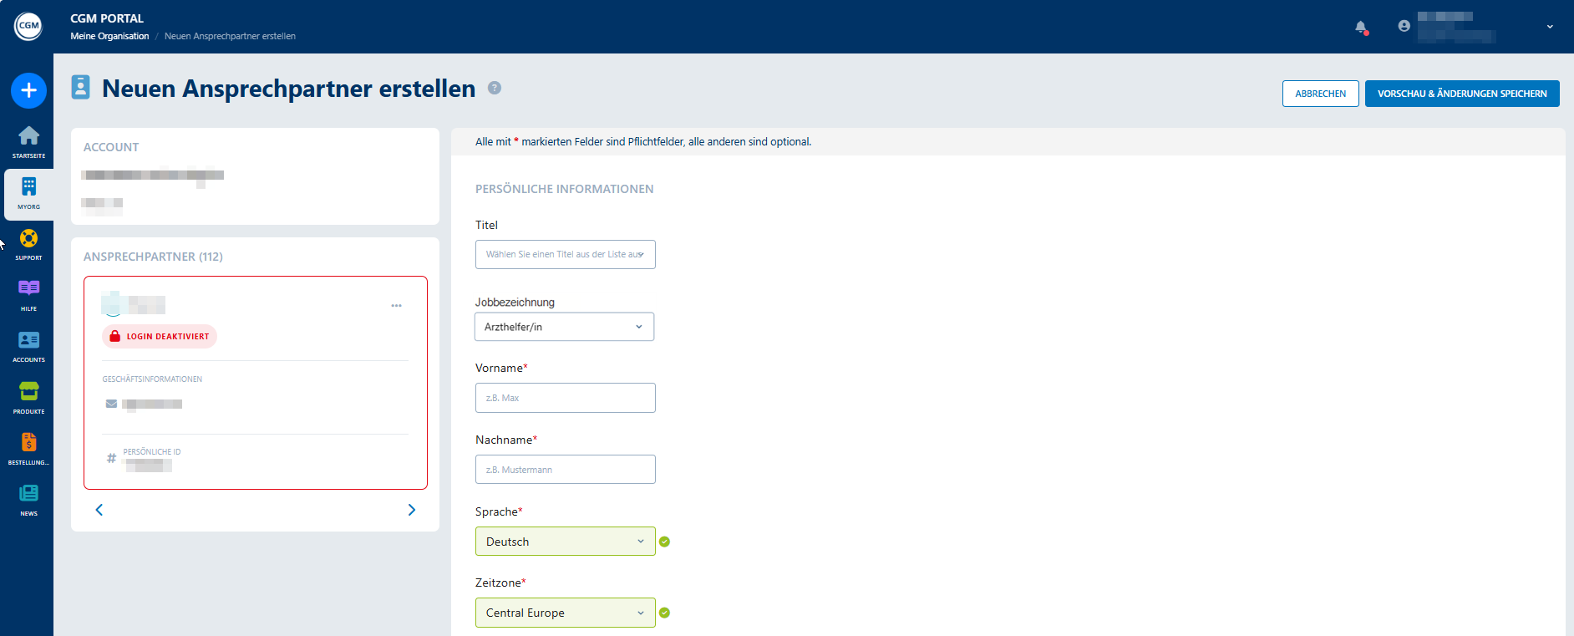
Task: Click the green check beside Zeitzone
Action: 665,613
